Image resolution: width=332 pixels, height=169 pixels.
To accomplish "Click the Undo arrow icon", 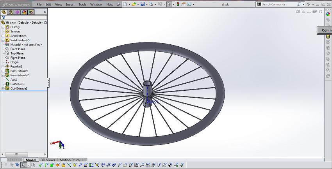I will 161,4.
